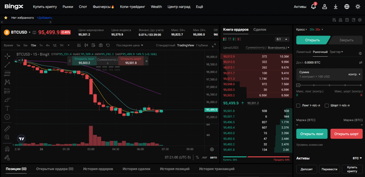Expand the Триггер order type dropdown
365x177 pixels.
tap(336, 52)
